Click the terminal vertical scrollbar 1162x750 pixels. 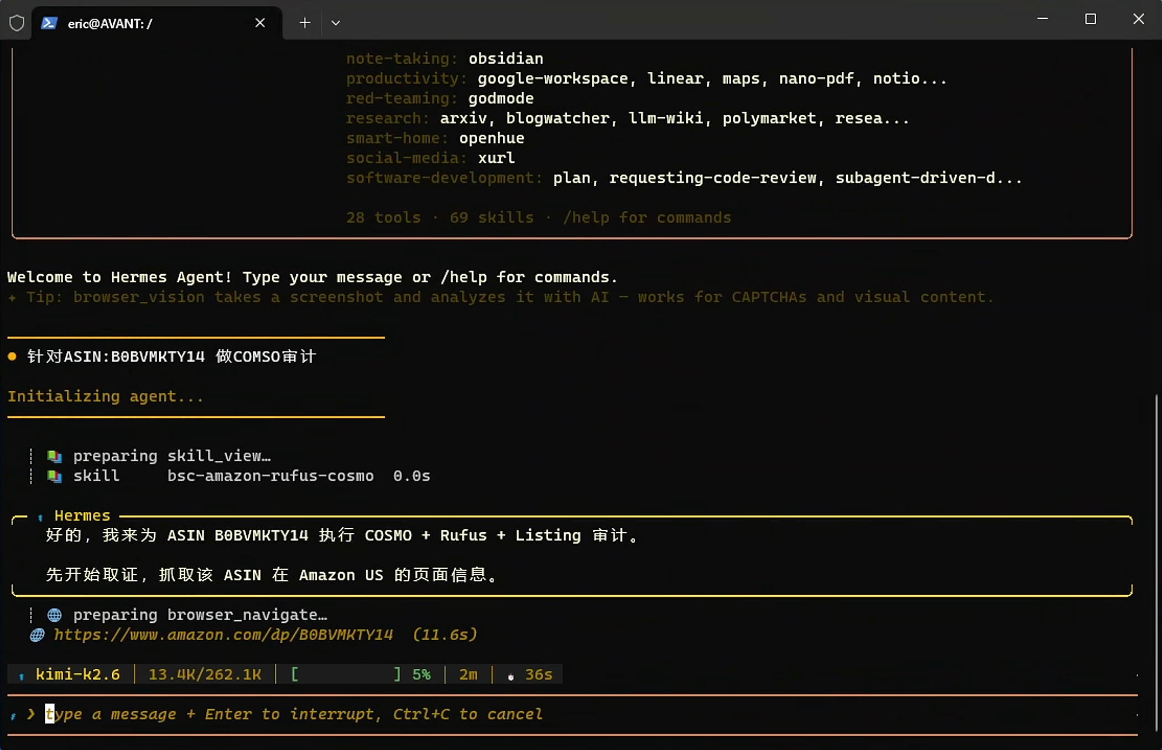pyautogui.click(x=1156, y=563)
